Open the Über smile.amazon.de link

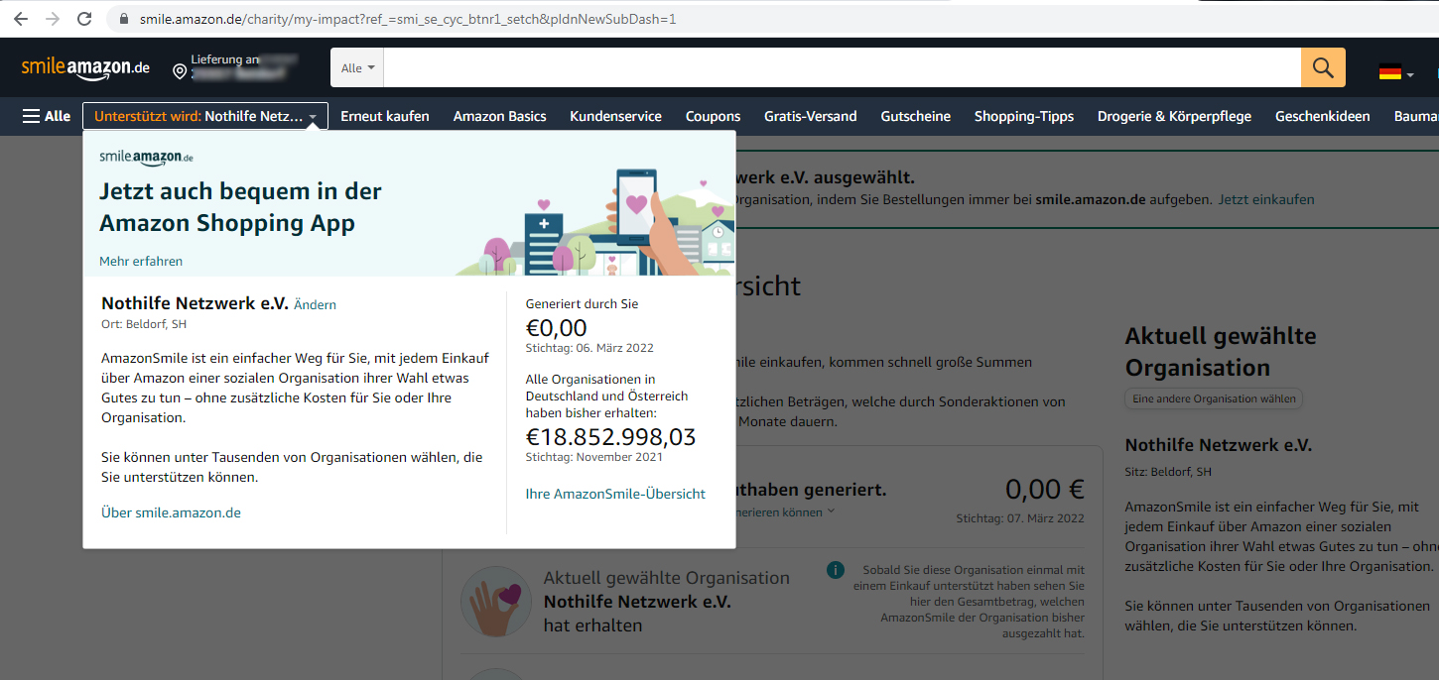point(171,512)
